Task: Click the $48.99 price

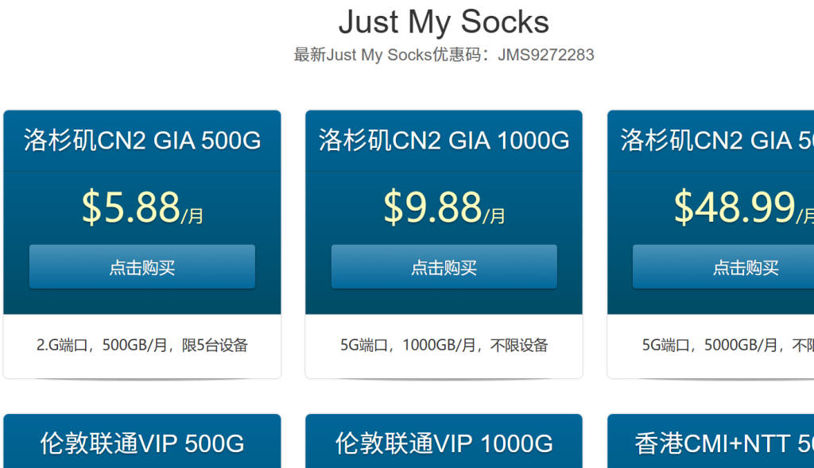Action: 735,207
